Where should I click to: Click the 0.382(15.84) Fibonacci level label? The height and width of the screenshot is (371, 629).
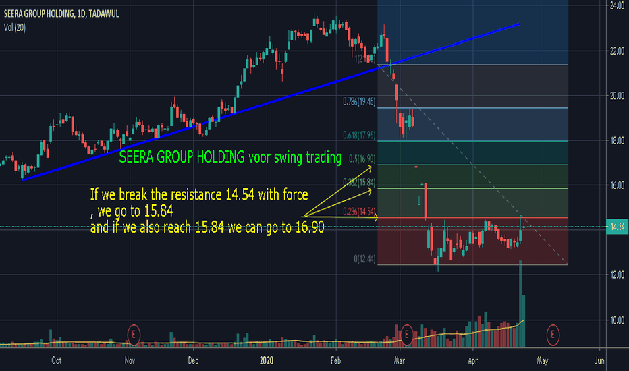(x=359, y=183)
